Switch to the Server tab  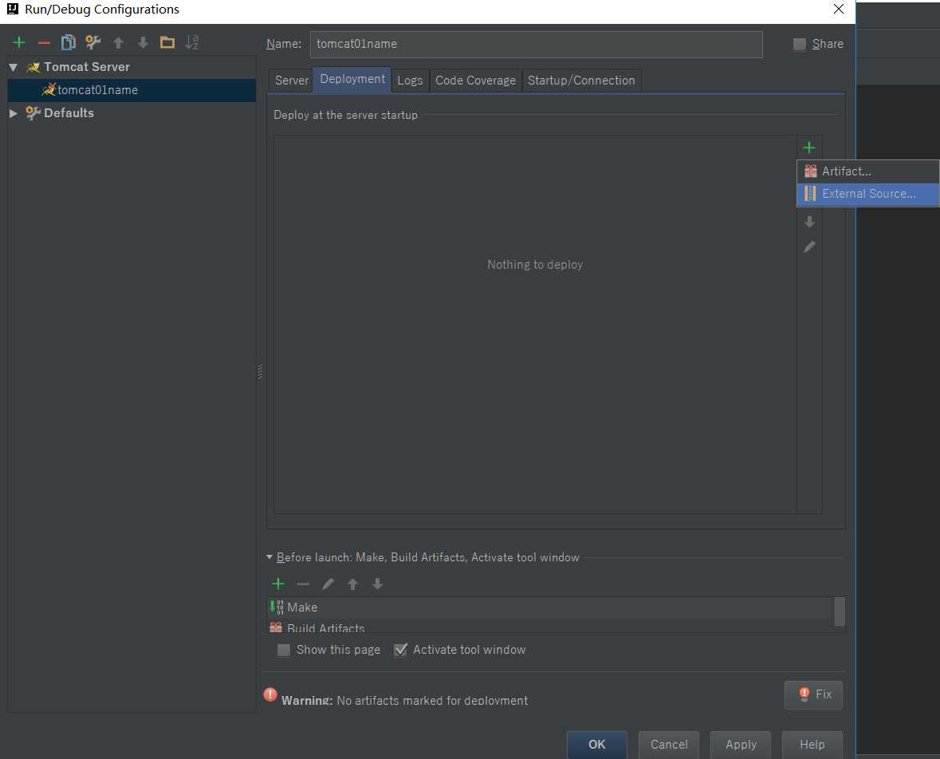[x=291, y=81]
